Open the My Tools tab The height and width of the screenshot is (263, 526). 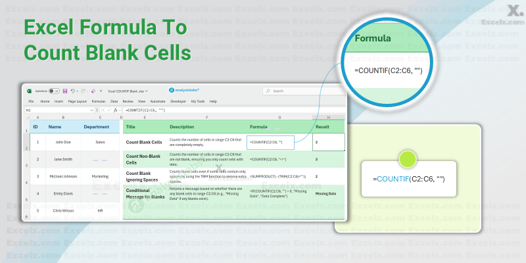click(198, 101)
